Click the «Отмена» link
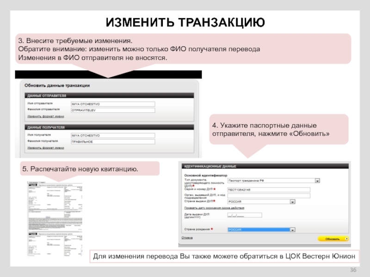 [187, 238]
